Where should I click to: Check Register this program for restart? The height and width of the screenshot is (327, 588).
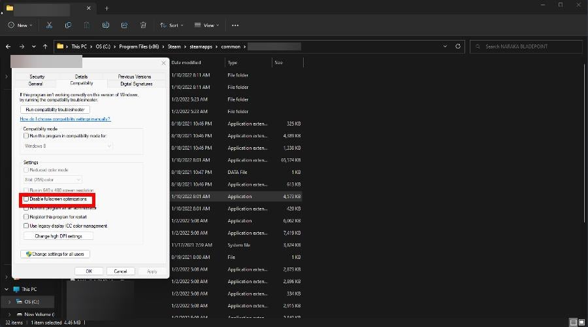26,216
